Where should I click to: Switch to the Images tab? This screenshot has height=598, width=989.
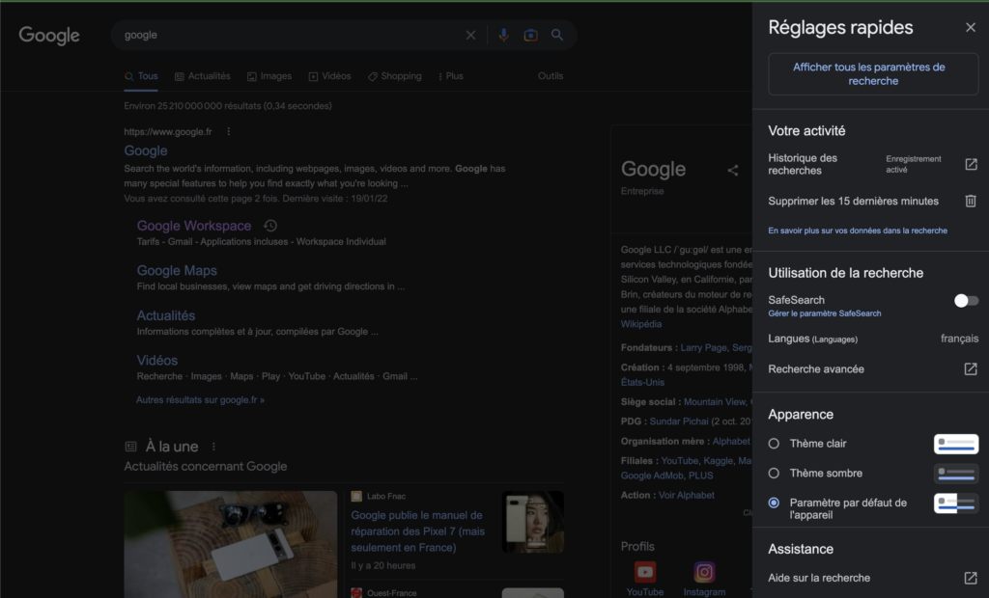tap(269, 76)
